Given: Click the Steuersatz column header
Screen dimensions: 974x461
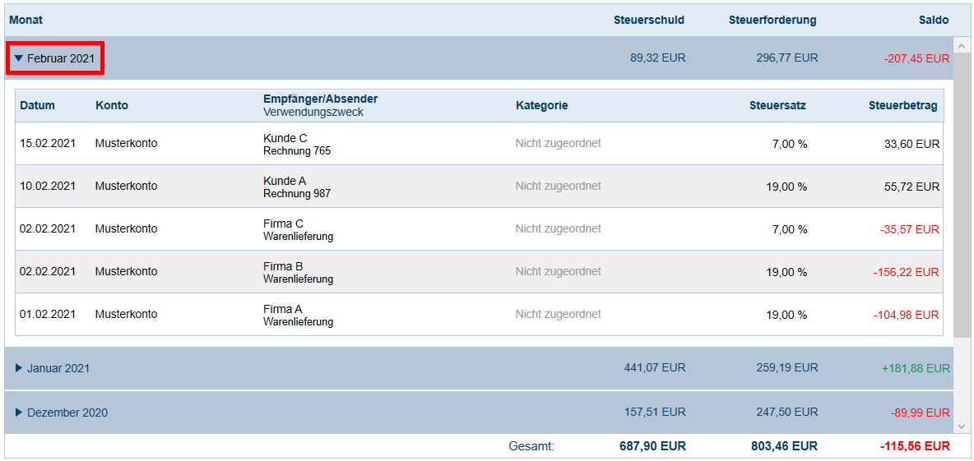Looking at the screenshot, I should (777, 105).
